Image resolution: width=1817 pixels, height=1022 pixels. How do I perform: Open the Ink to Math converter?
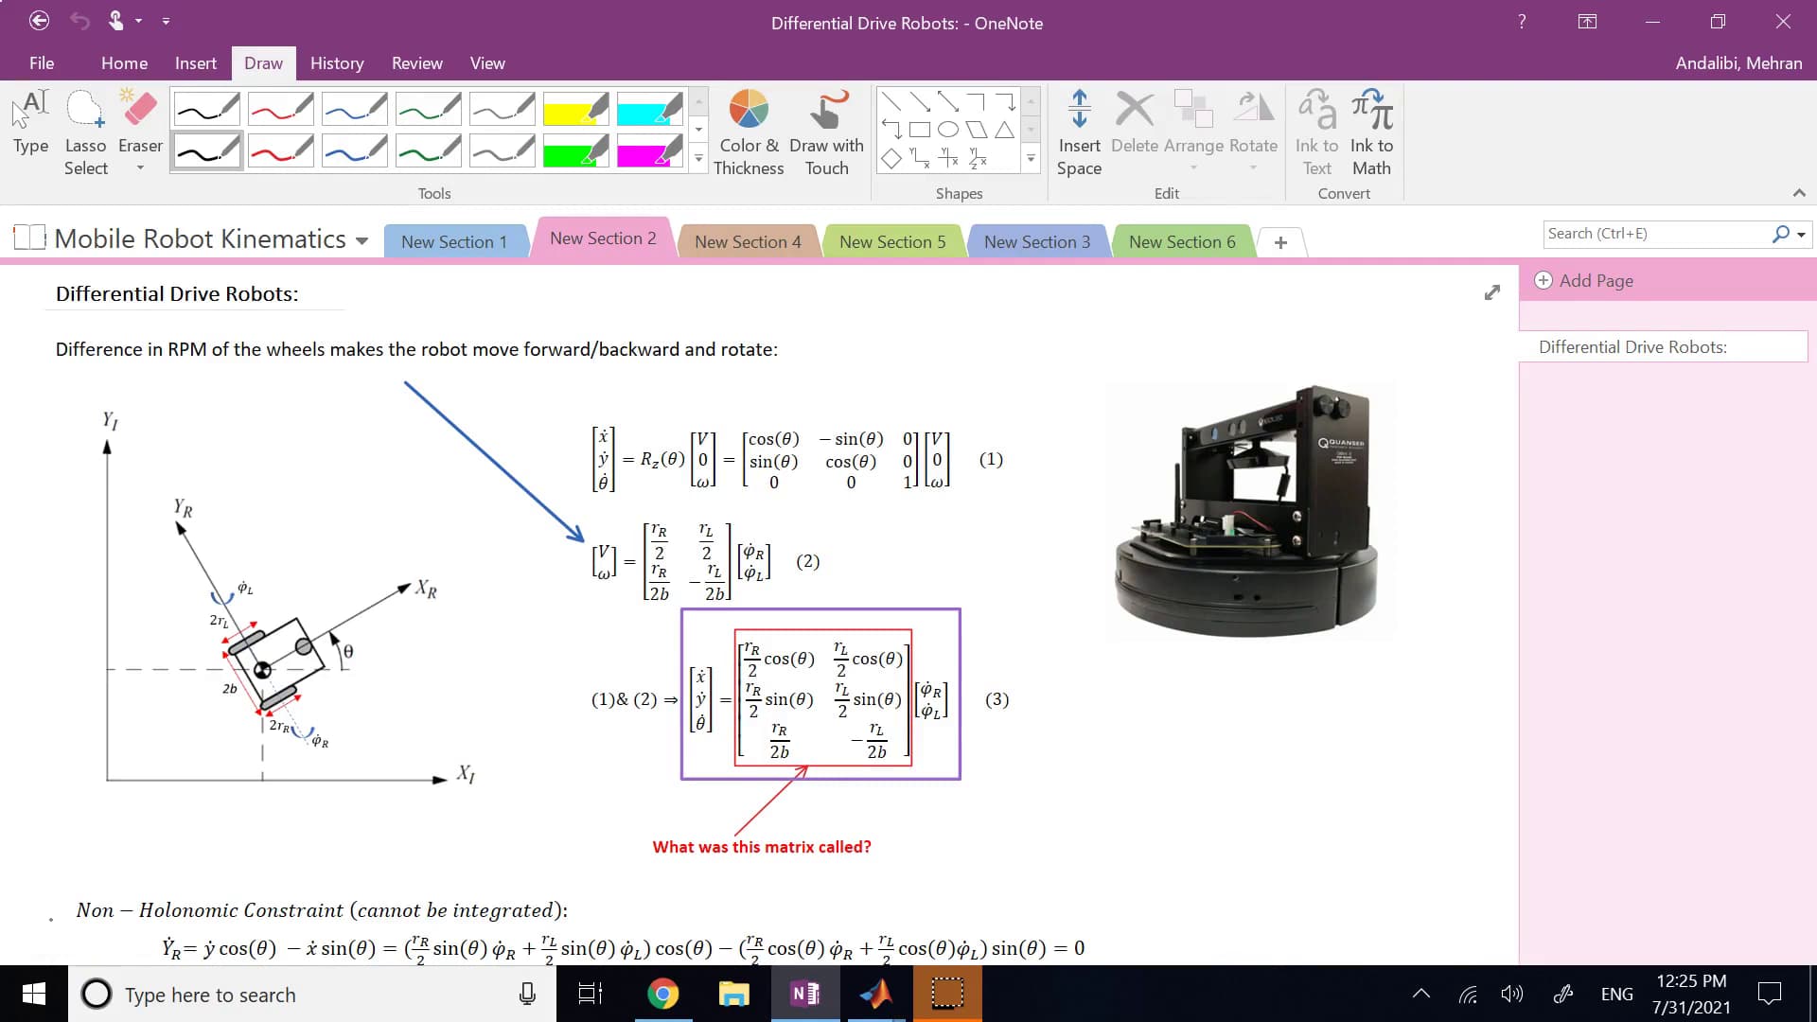click(1371, 132)
